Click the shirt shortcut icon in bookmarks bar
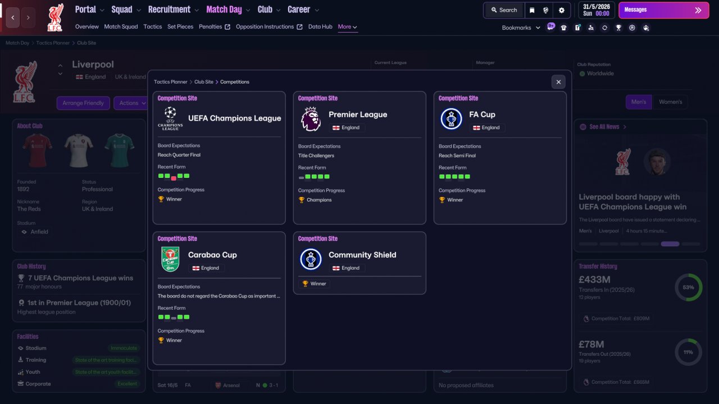The image size is (719, 404). pyautogui.click(x=564, y=27)
